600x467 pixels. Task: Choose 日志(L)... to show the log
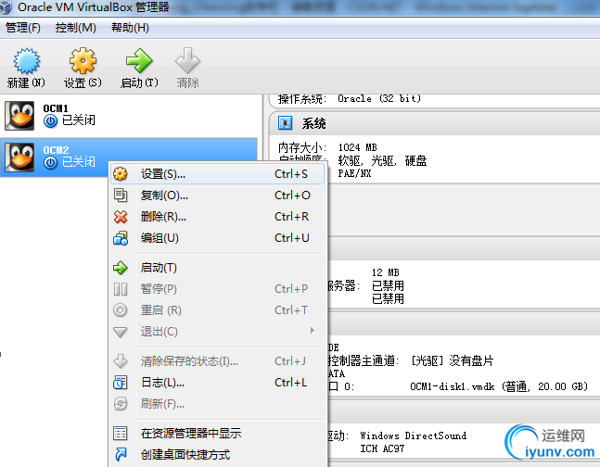coord(217,383)
